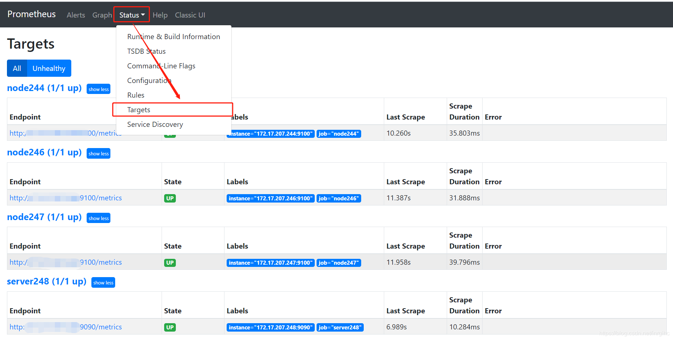Click instance="172.17.207.247:9100" label badge

coord(271,263)
